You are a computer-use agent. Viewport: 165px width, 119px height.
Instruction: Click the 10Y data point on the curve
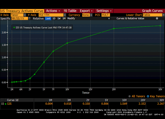click(x=67, y=43)
